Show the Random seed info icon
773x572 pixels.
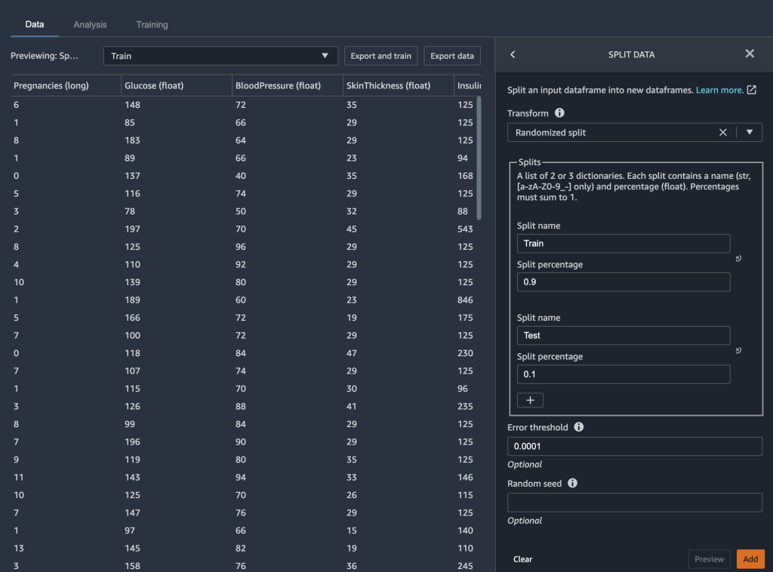(572, 483)
